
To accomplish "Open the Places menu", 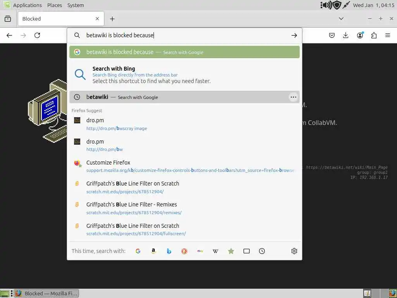I will click(54, 5).
